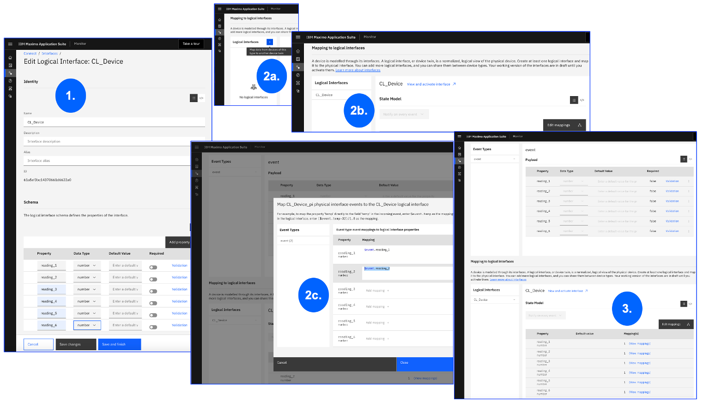Open focused Data Type dropdown for reading_6
The width and height of the screenshot is (703, 402).
click(87, 325)
